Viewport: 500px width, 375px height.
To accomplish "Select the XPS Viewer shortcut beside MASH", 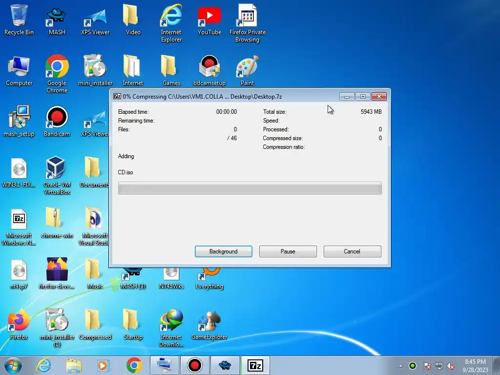I will click(95, 21).
